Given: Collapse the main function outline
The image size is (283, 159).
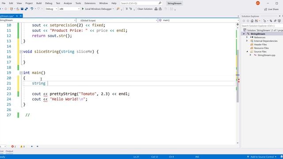Looking at the screenshot, I should 21,73.
